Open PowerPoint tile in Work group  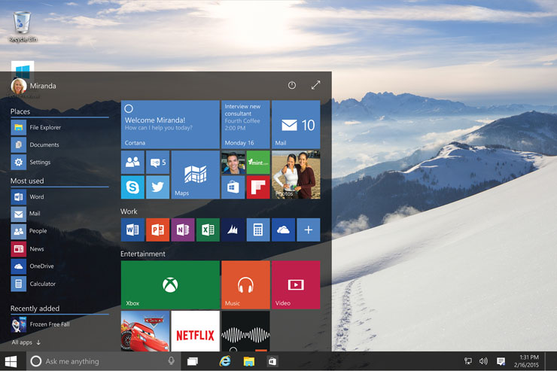pos(157,230)
